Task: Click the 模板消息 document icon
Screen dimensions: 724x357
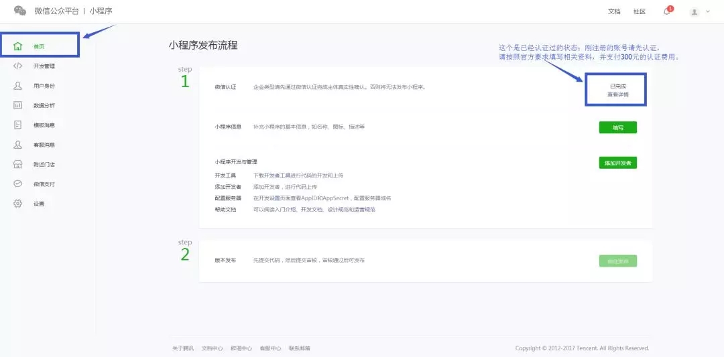Action: (17, 125)
